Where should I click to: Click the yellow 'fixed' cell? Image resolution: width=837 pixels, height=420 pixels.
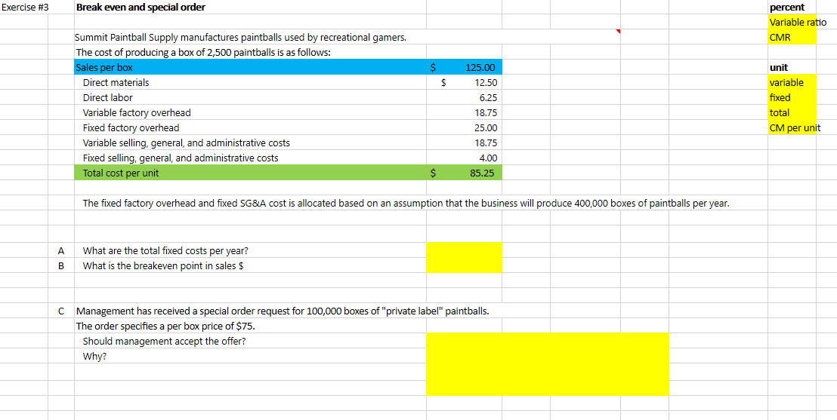tap(792, 97)
